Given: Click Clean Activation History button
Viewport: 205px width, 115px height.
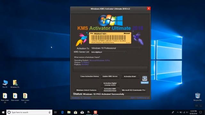Looking at the screenshot, I should point(90,76).
